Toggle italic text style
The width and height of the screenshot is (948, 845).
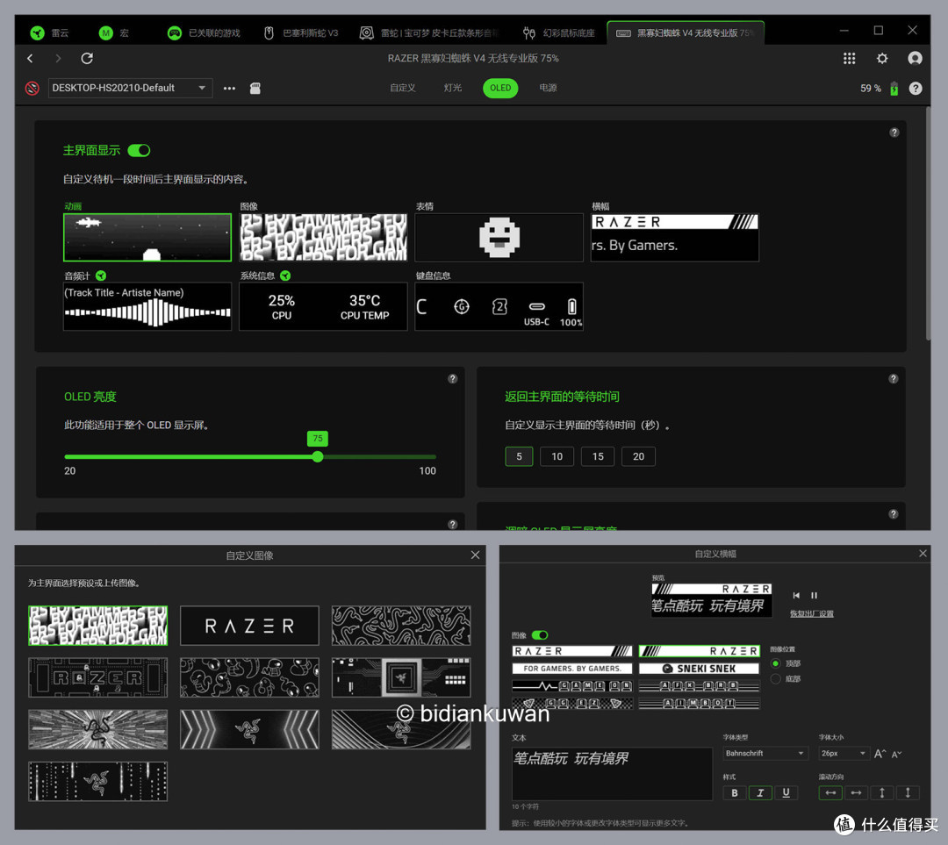[x=760, y=793]
